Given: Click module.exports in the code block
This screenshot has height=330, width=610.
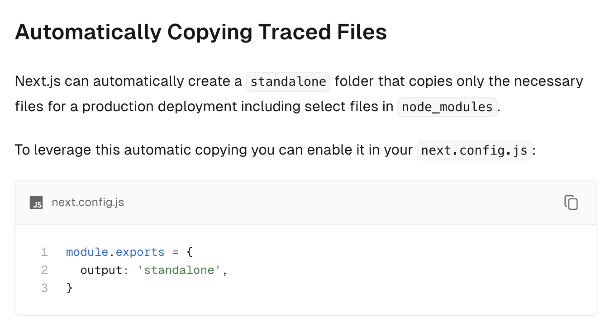Looking at the screenshot, I should [x=115, y=252].
